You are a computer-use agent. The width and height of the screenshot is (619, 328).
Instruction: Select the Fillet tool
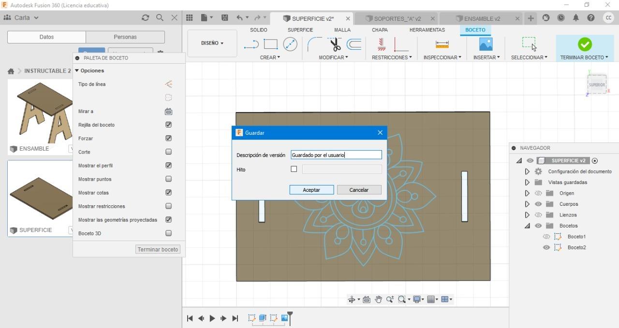314,44
